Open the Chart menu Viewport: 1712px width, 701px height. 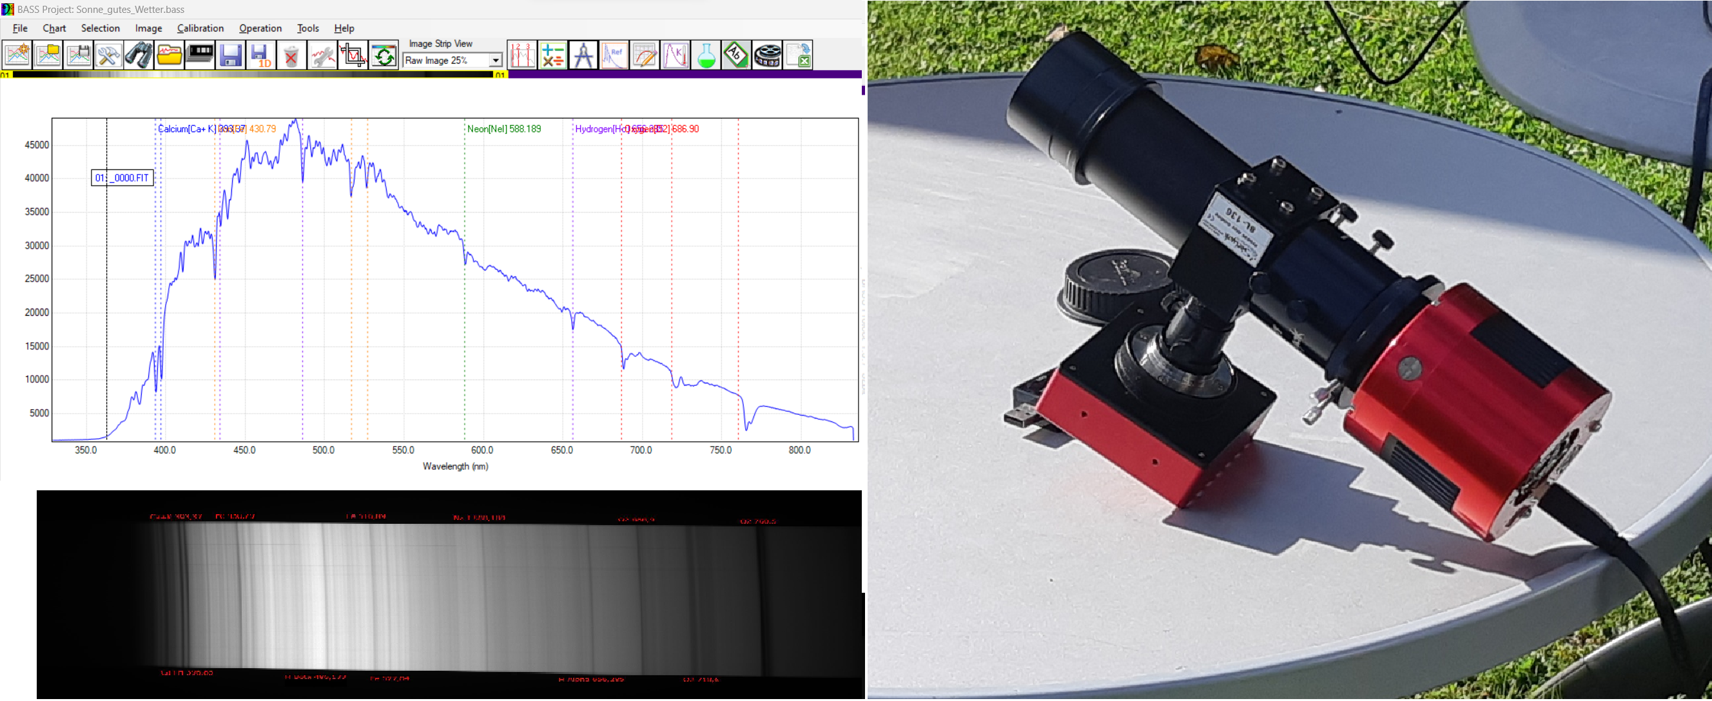(55, 28)
